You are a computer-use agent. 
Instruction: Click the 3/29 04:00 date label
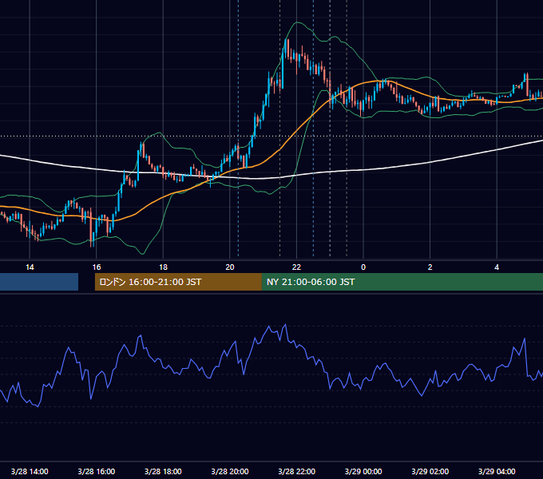[497, 471]
